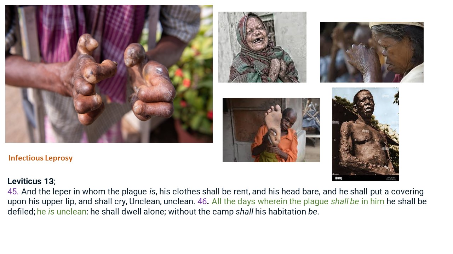Click the green phrase 'All the days wherein'

point(250,201)
